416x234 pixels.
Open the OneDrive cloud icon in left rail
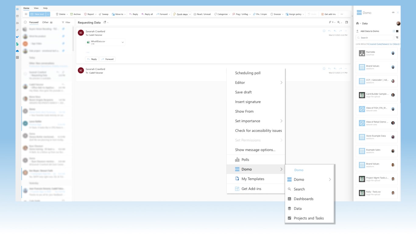[17, 51]
